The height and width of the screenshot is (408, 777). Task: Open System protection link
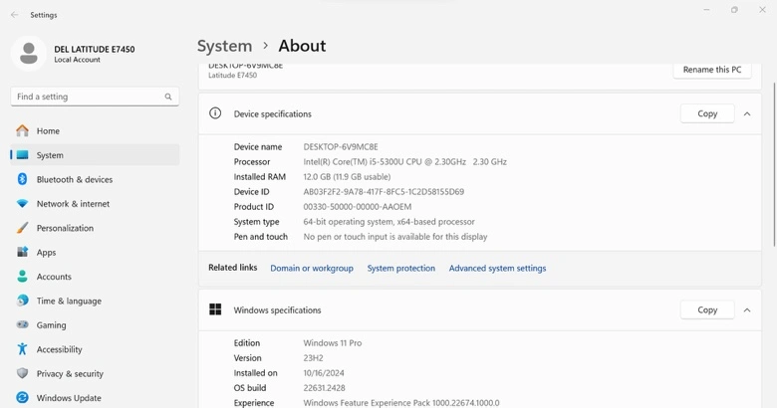point(400,268)
